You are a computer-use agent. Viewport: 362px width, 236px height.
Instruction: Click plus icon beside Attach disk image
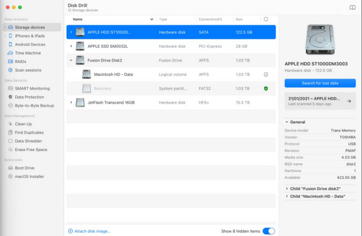click(x=71, y=231)
